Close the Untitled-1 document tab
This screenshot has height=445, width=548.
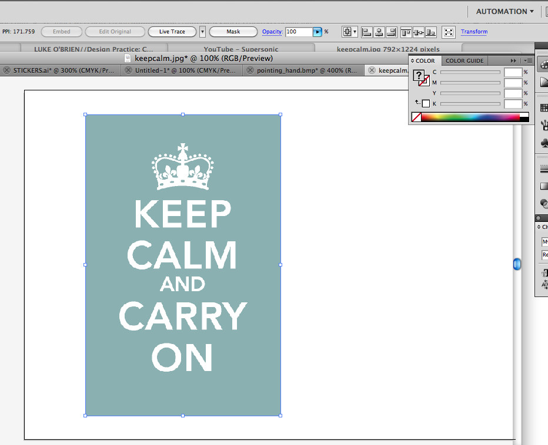pos(128,70)
